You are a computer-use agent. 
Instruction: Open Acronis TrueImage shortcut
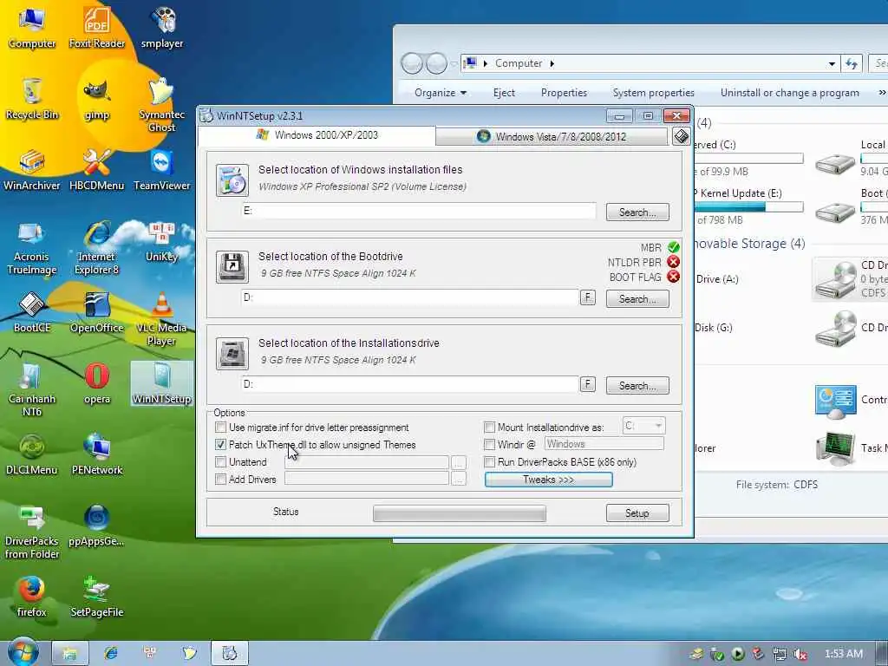32,247
